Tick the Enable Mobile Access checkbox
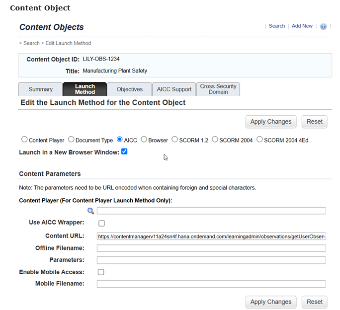The image size is (340, 310). pyautogui.click(x=101, y=272)
